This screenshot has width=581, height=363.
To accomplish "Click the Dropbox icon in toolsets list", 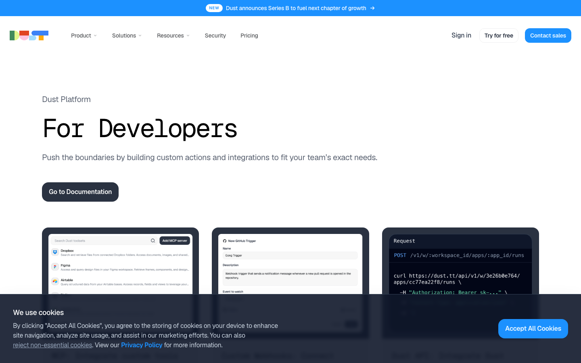I will point(55,252).
